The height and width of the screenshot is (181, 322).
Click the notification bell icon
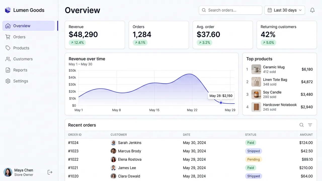[312, 10]
